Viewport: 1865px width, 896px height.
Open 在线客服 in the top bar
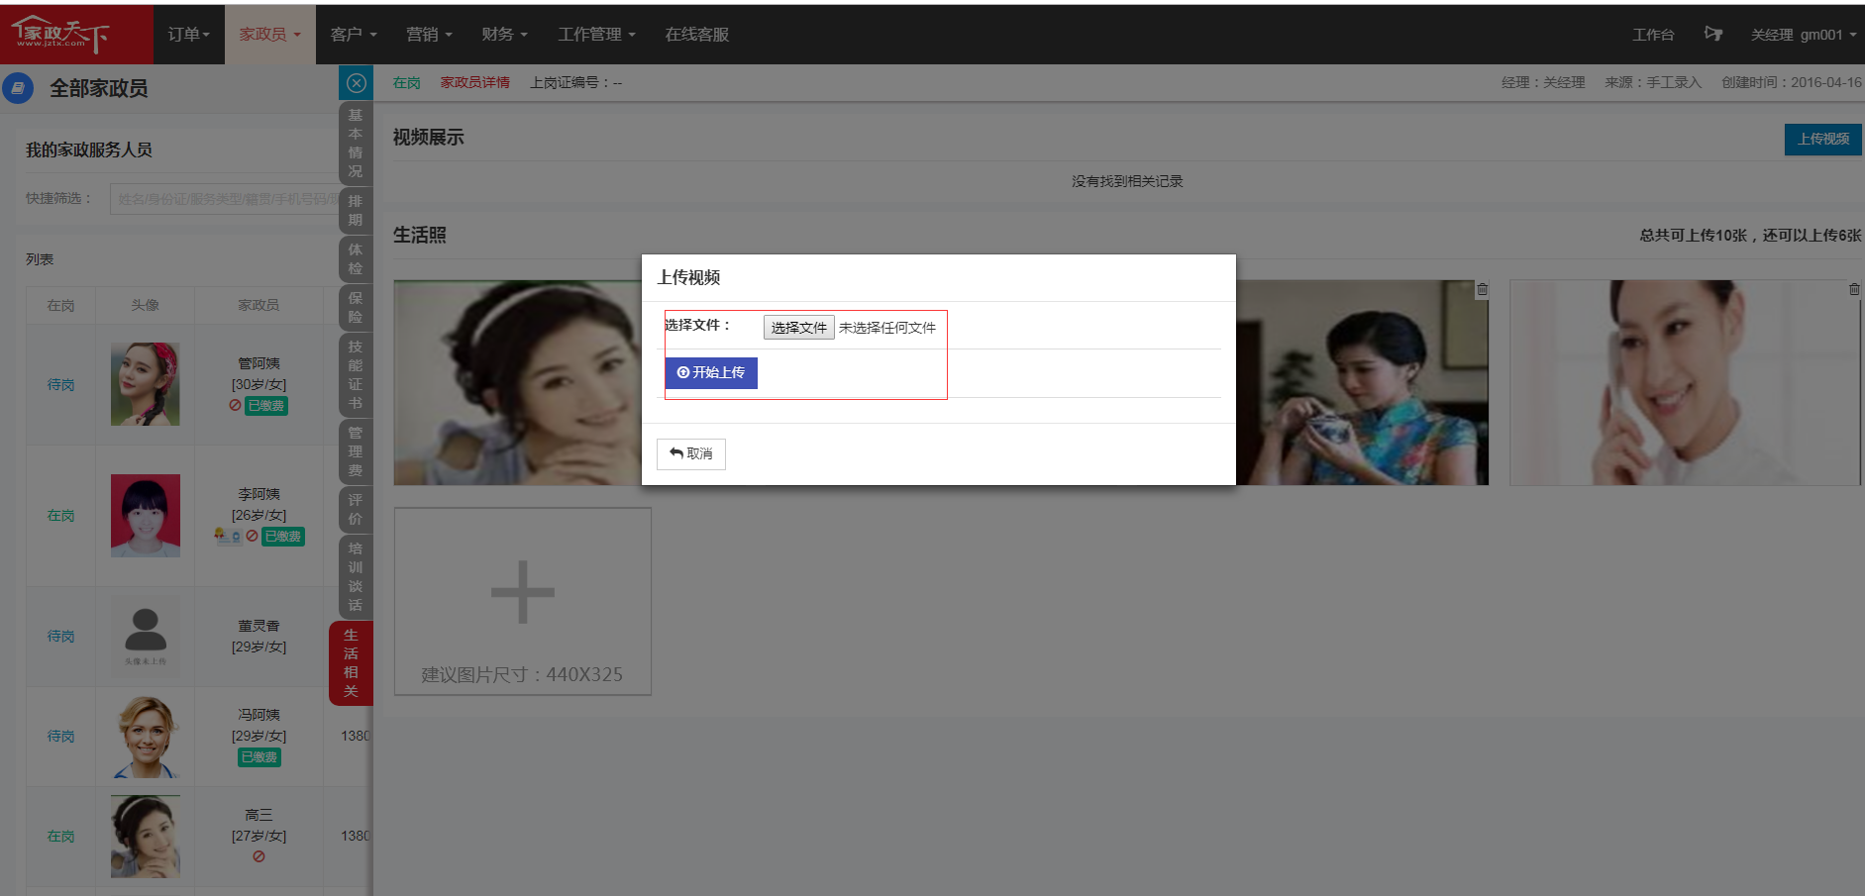click(x=696, y=35)
